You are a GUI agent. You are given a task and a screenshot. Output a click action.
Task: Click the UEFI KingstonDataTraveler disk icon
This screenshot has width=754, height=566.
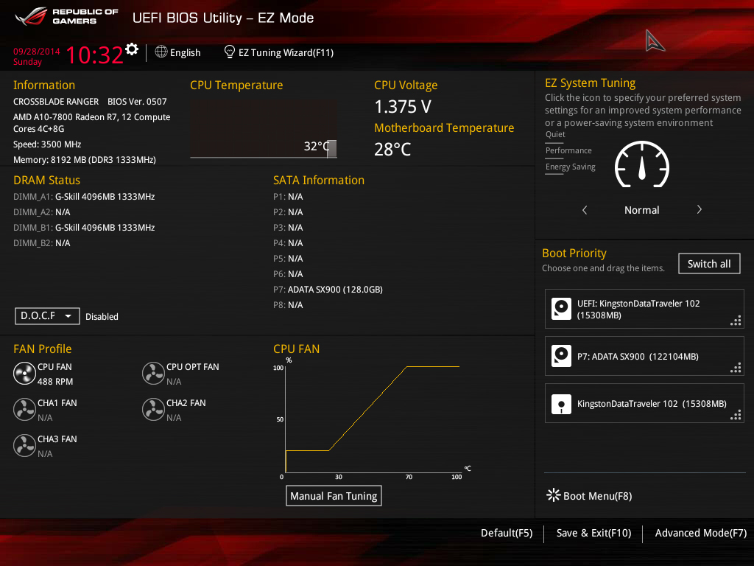coord(561,309)
